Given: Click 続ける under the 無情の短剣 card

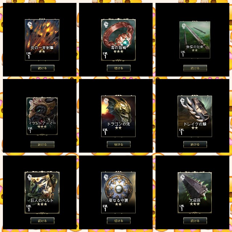Looking at the screenshot, I should (195, 68).
